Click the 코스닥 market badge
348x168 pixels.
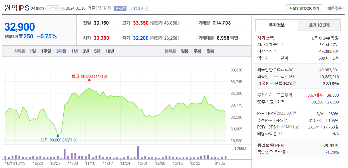[53, 8]
